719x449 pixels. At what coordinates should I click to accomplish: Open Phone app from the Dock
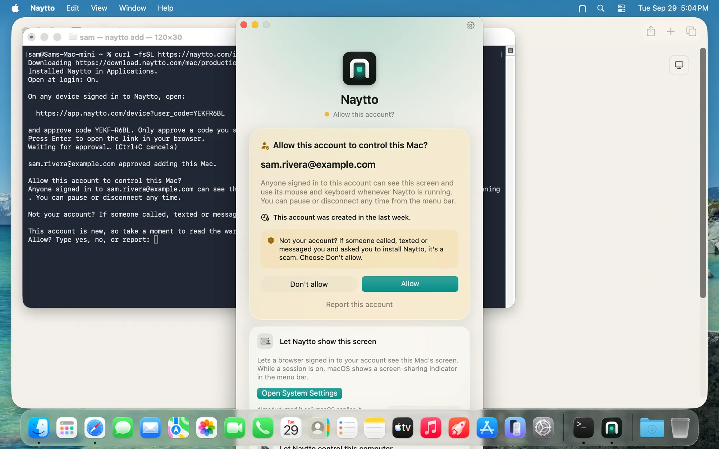263,428
